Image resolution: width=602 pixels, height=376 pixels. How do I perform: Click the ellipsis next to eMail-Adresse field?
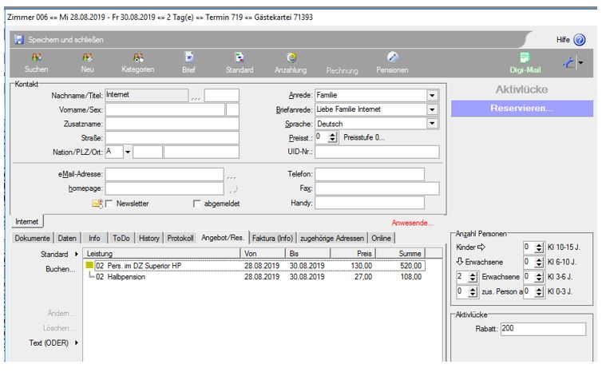coord(231,178)
